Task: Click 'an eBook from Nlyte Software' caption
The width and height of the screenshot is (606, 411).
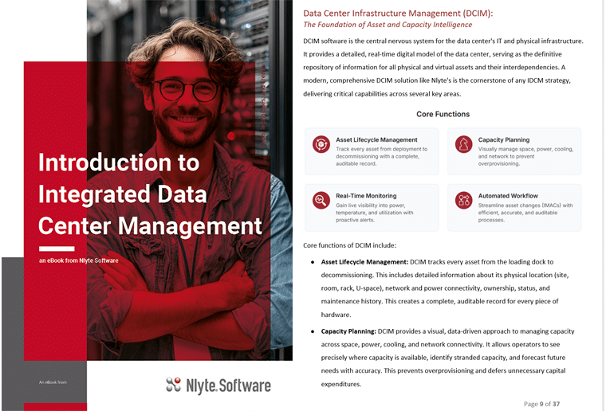Action: (78, 260)
